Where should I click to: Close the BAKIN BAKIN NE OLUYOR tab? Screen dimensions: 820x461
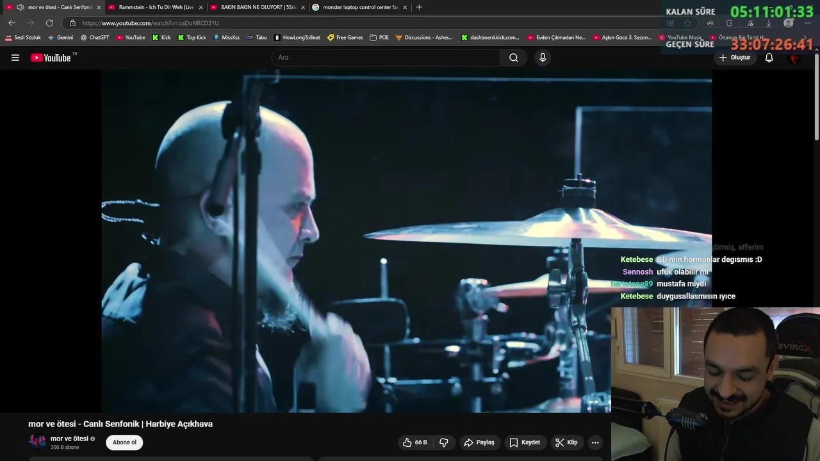302,7
